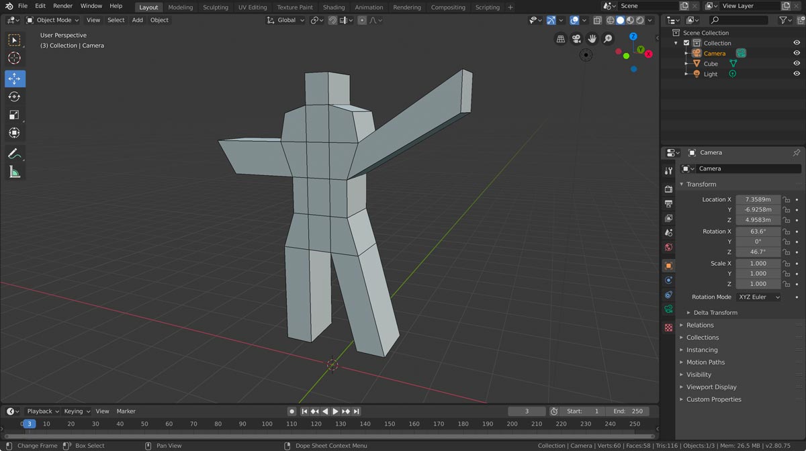Open the Rotation Mode XYZ Euler dropdown
This screenshot has height=451, width=806.
click(x=758, y=297)
